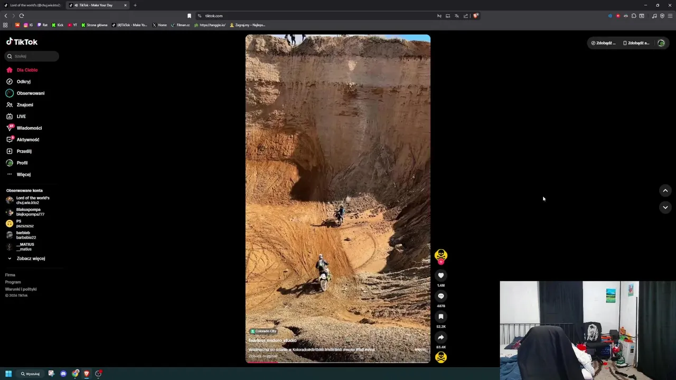Image resolution: width=676 pixels, height=380 pixels.
Task: Go to next video with down chevron
Action: coord(665,207)
